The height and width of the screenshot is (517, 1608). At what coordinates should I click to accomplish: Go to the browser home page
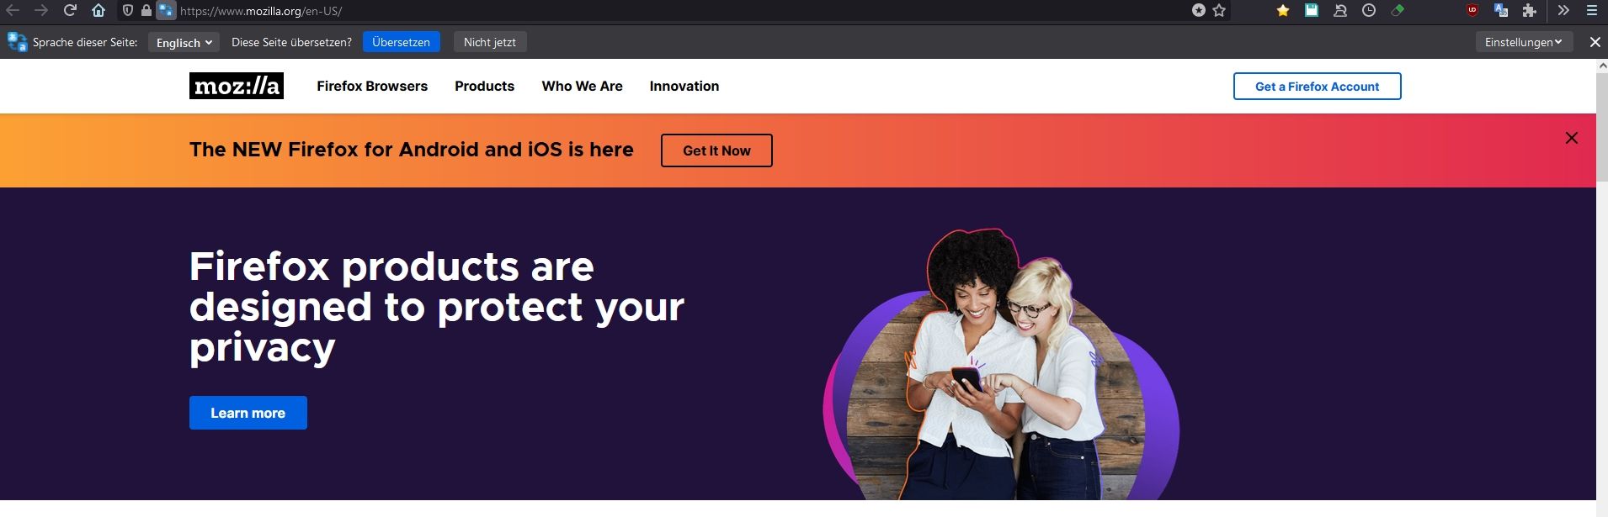(99, 10)
